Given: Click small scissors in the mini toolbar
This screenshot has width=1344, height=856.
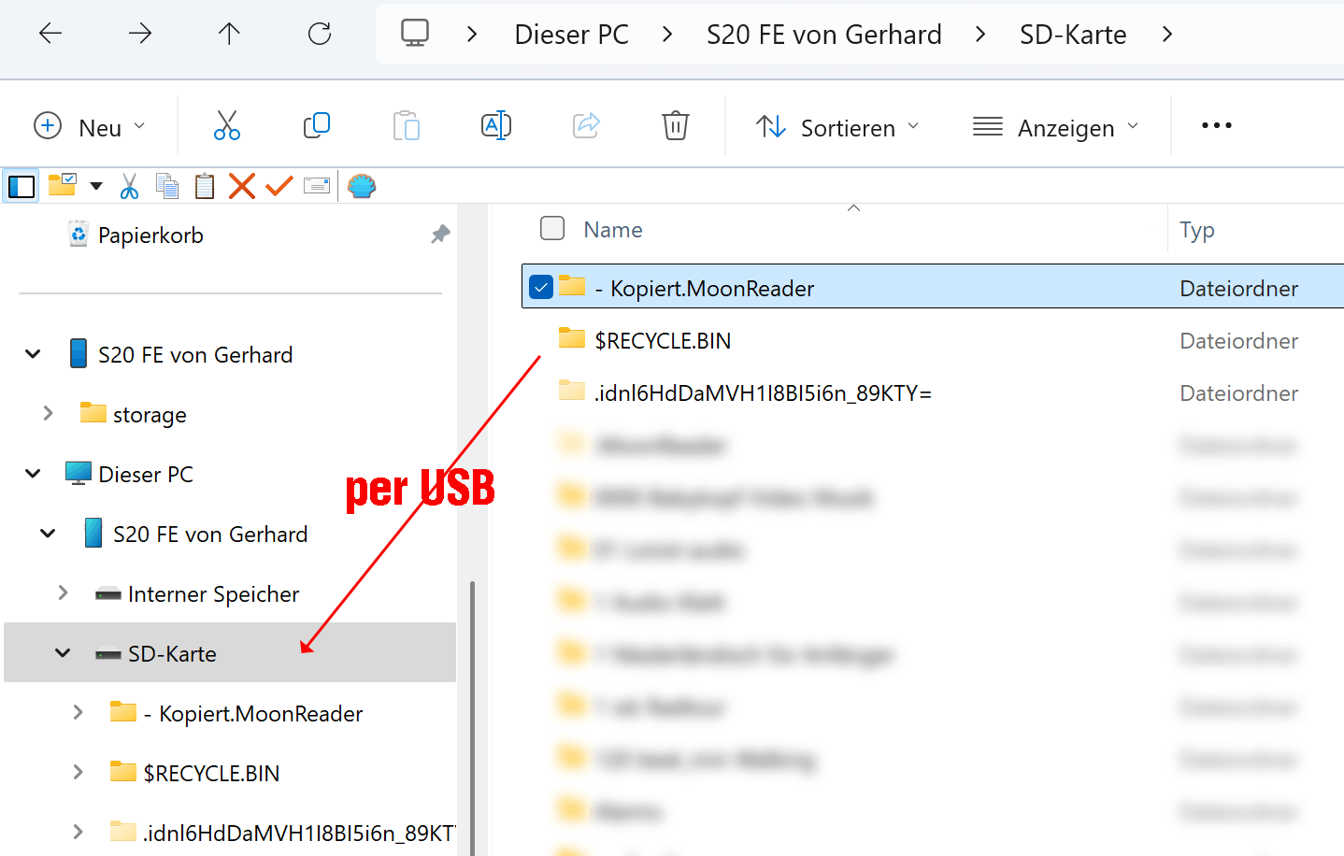Looking at the screenshot, I should click(129, 186).
